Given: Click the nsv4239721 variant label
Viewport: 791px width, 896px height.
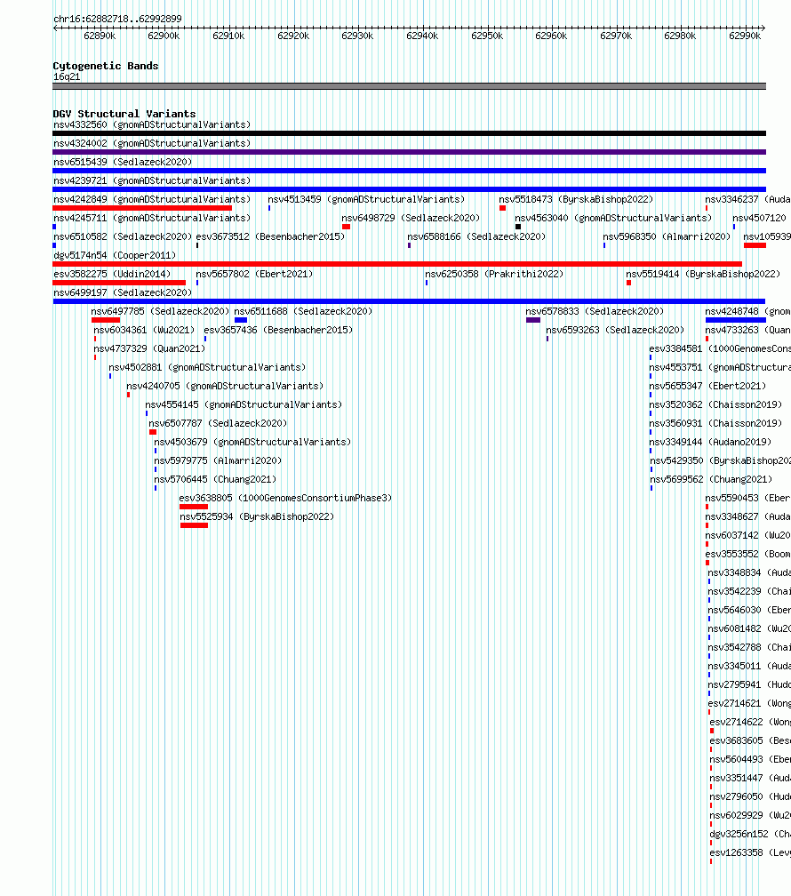Looking at the screenshot, I should point(152,180).
